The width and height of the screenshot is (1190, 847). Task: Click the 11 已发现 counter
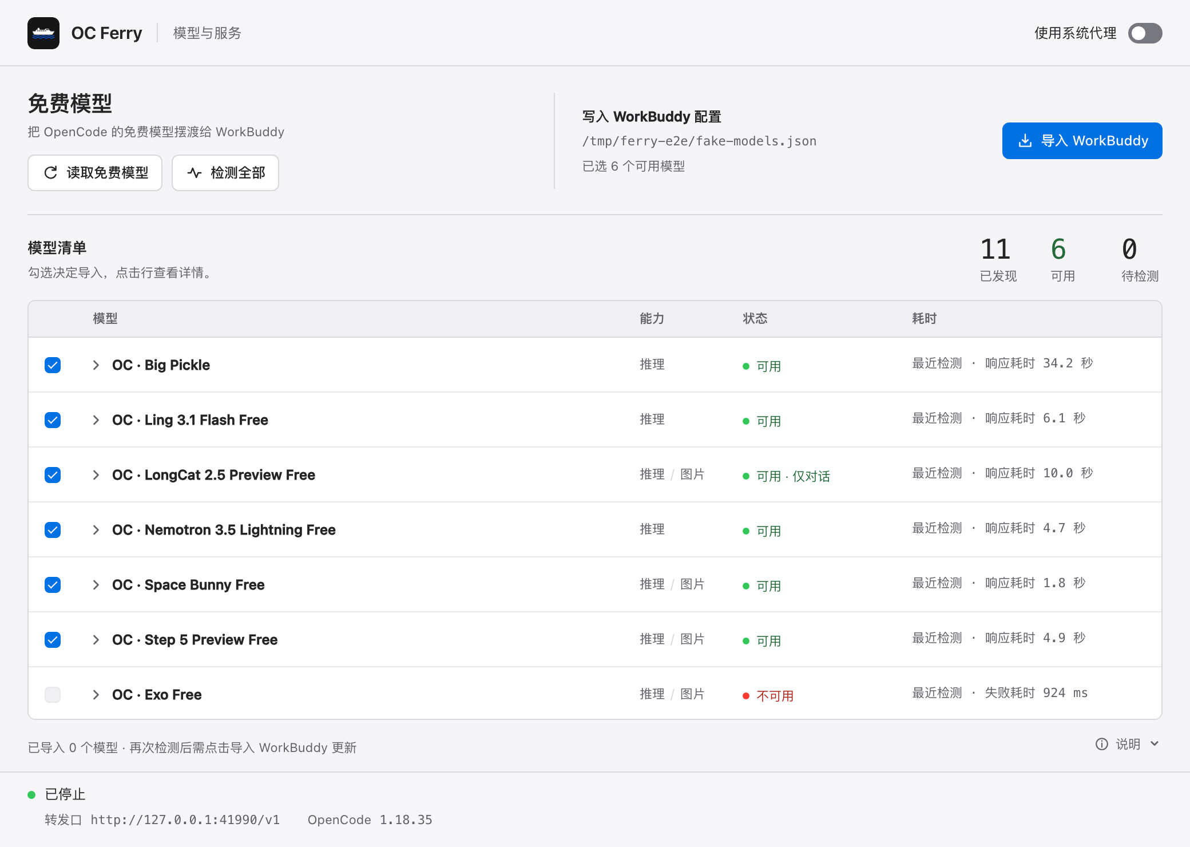(x=998, y=260)
